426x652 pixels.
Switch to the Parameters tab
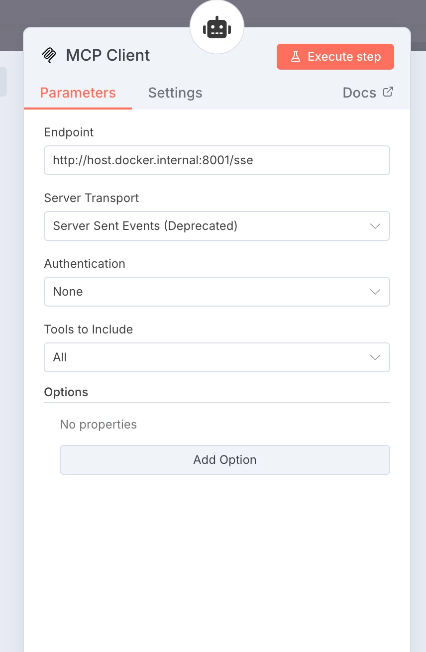(x=78, y=93)
